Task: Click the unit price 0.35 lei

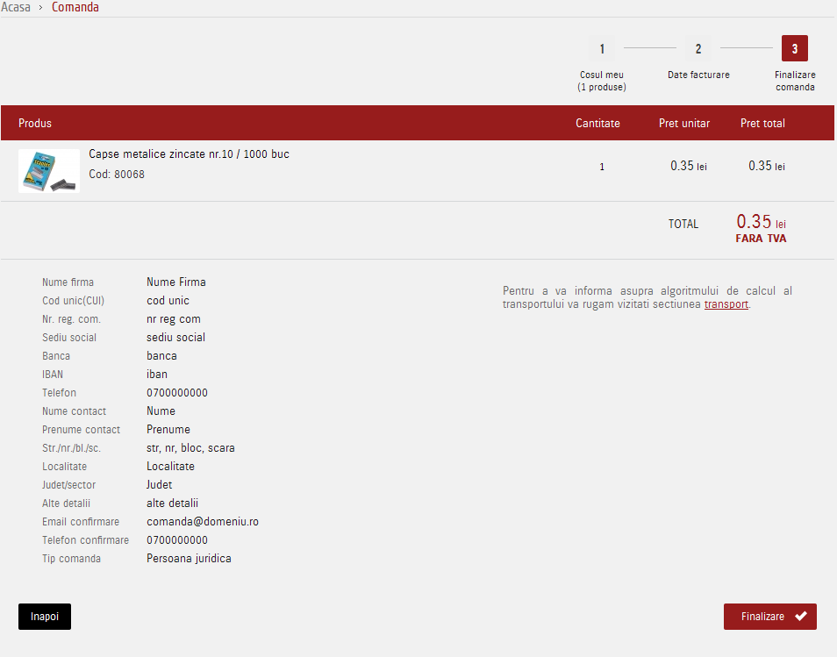Action: click(x=688, y=166)
